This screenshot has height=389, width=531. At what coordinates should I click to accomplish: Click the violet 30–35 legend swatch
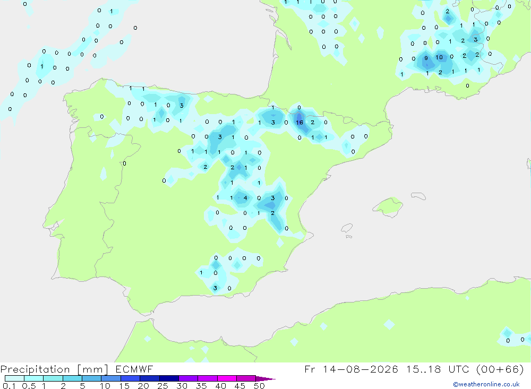tap(189, 378)
